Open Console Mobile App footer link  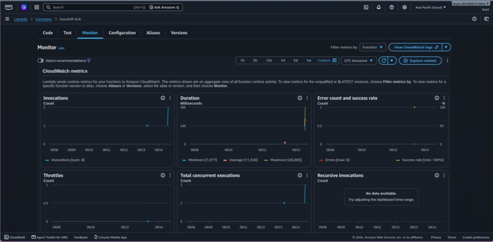click(x=110, y=237)
